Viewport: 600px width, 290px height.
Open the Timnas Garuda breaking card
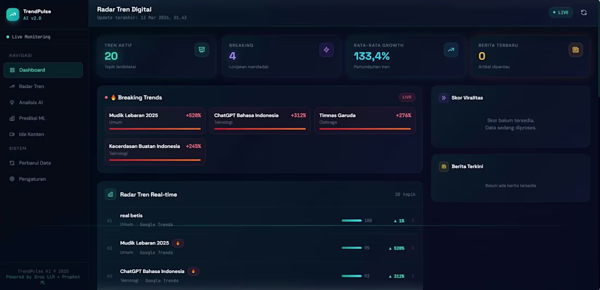365,120
